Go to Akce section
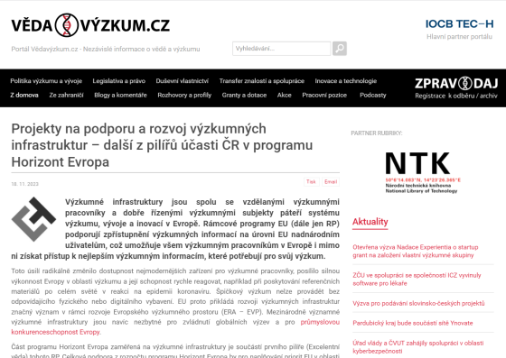This screenshot has width=506, height=358. (285, 95)
